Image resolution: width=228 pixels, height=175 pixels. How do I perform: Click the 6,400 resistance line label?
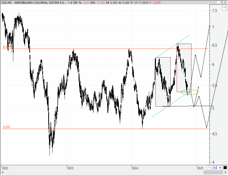(6, 47)
